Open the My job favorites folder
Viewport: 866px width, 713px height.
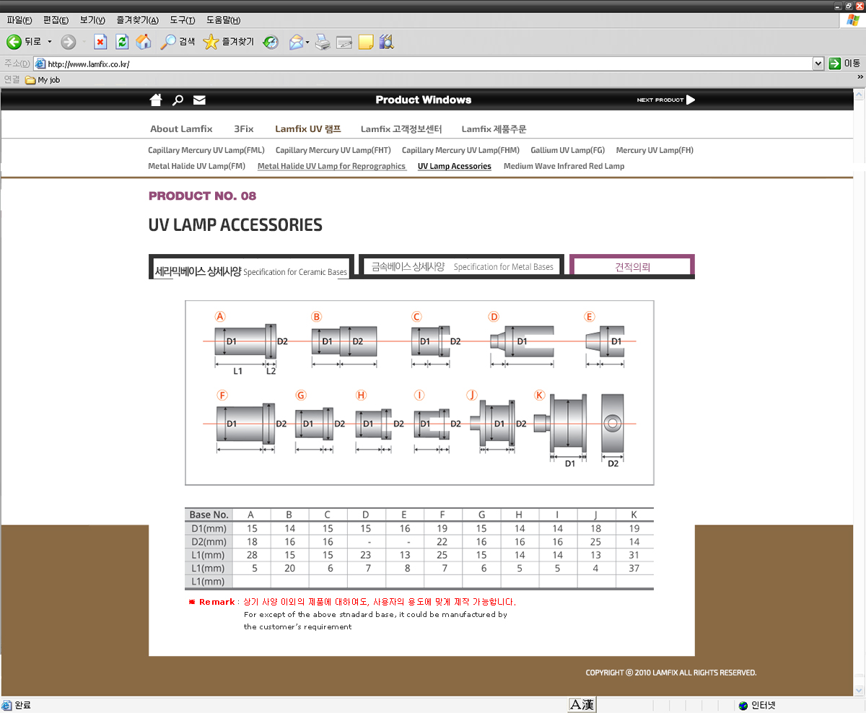(43, 80)
